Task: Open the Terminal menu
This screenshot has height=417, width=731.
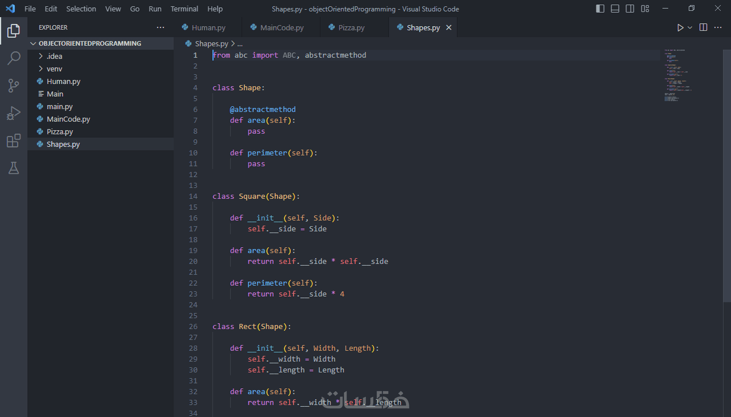Action: (184, 9)
